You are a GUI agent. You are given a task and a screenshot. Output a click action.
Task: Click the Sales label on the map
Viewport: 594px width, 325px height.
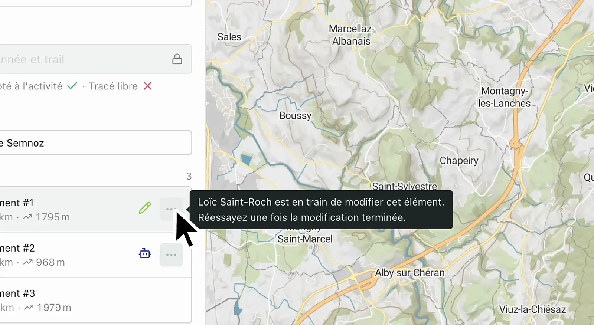click(x=229, y=37)
